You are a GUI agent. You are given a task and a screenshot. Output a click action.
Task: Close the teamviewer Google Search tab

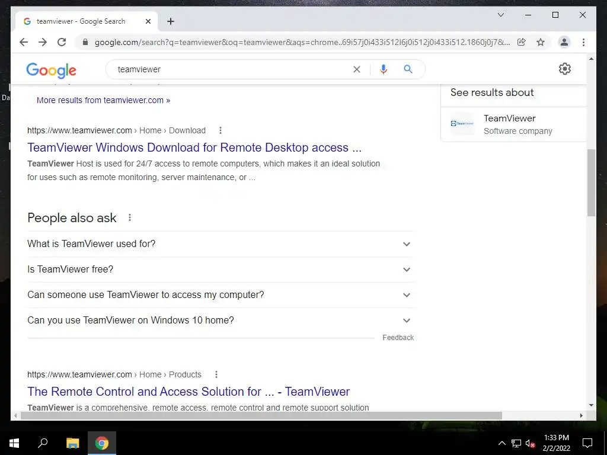click(148, 21)
